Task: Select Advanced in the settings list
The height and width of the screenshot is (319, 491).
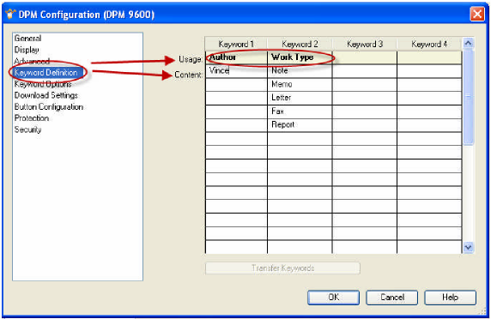Action: (x=32, y=61)
